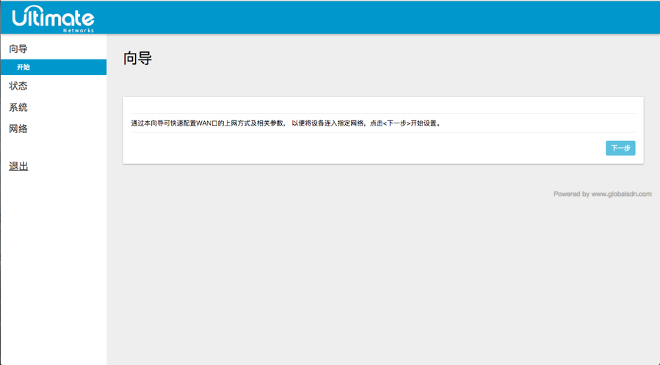Viewport: 660px width, 365px height.
Task: Open the 向导 sidebar menu
Action: (18, 49)
